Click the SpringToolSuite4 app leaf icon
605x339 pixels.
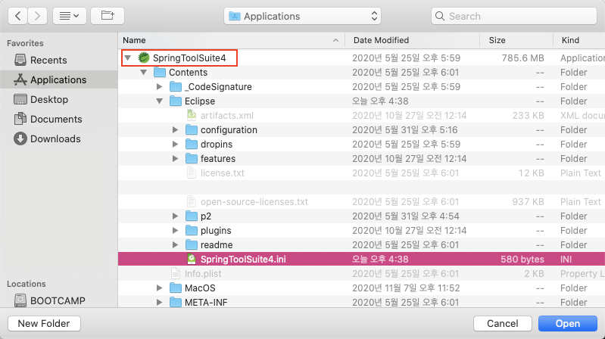pyautogui.click(x=144, y=58)
